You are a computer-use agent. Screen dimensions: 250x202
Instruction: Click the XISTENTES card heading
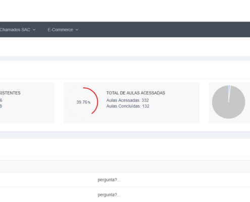coord(10,93)
